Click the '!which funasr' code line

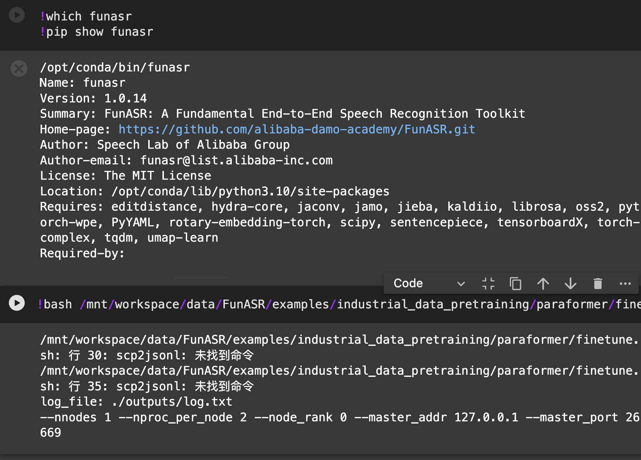click(86, 16)
